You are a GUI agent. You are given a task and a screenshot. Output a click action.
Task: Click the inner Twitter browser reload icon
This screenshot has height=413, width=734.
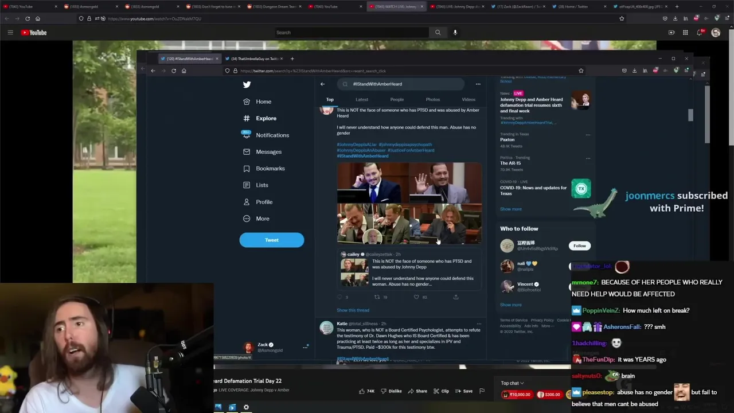174,71
